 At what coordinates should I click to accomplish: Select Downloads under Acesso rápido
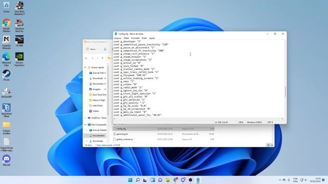pyautogui.click(x=97, y=78)
